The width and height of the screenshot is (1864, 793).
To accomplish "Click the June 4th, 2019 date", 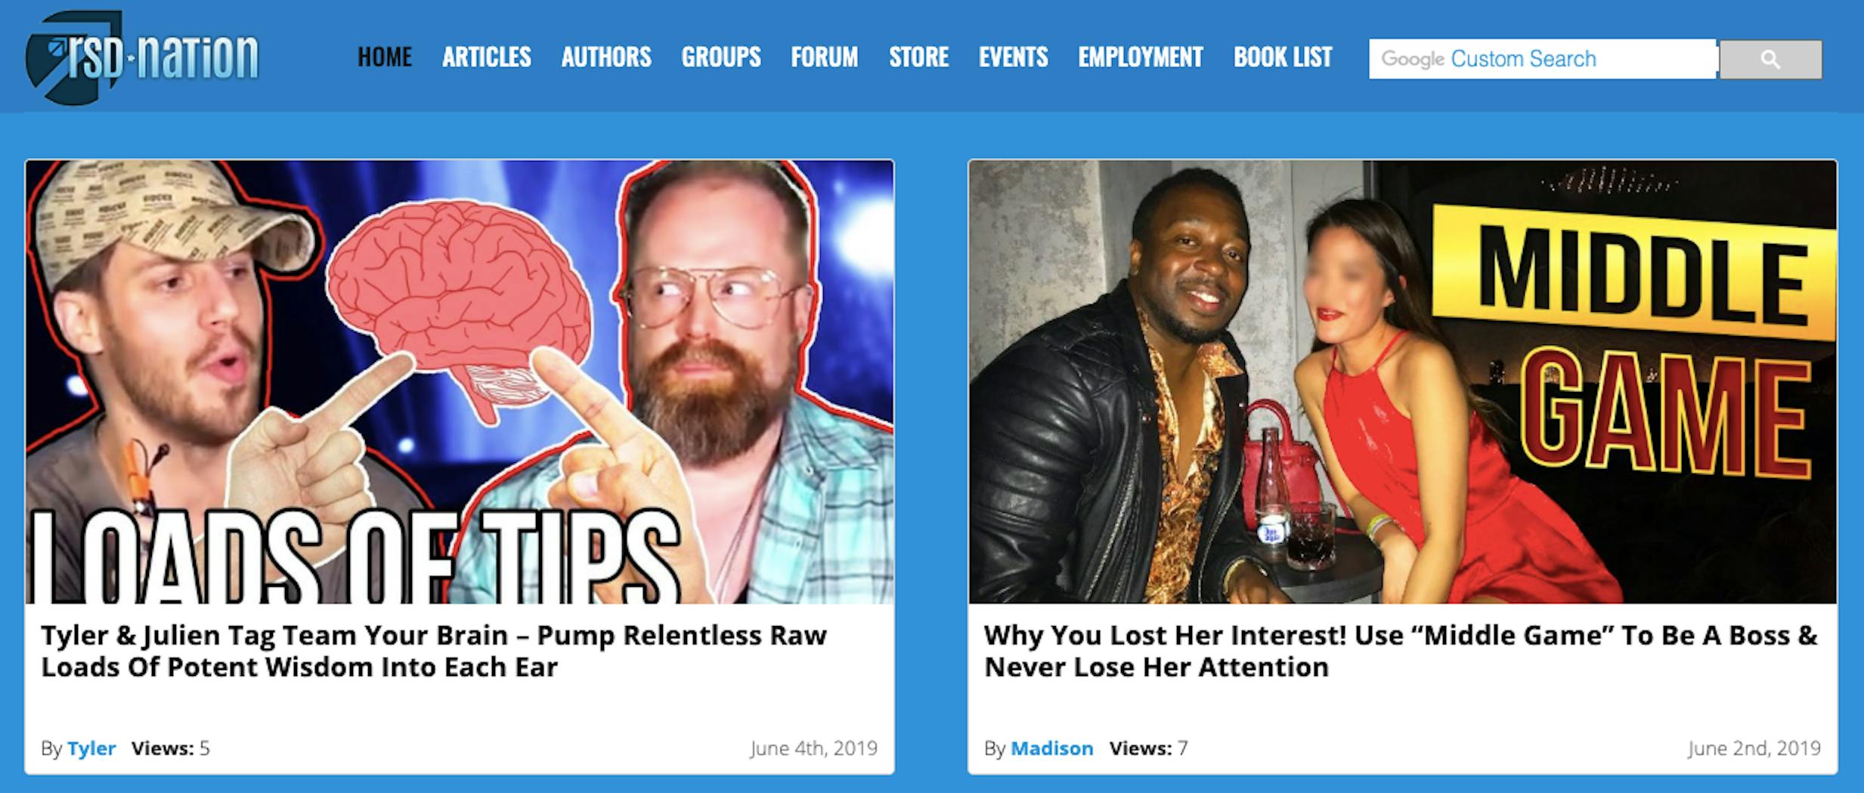I will (x=813, y=748).
